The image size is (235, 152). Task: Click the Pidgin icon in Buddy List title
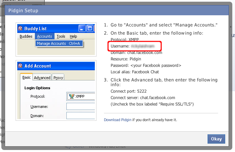coord(21,28)
